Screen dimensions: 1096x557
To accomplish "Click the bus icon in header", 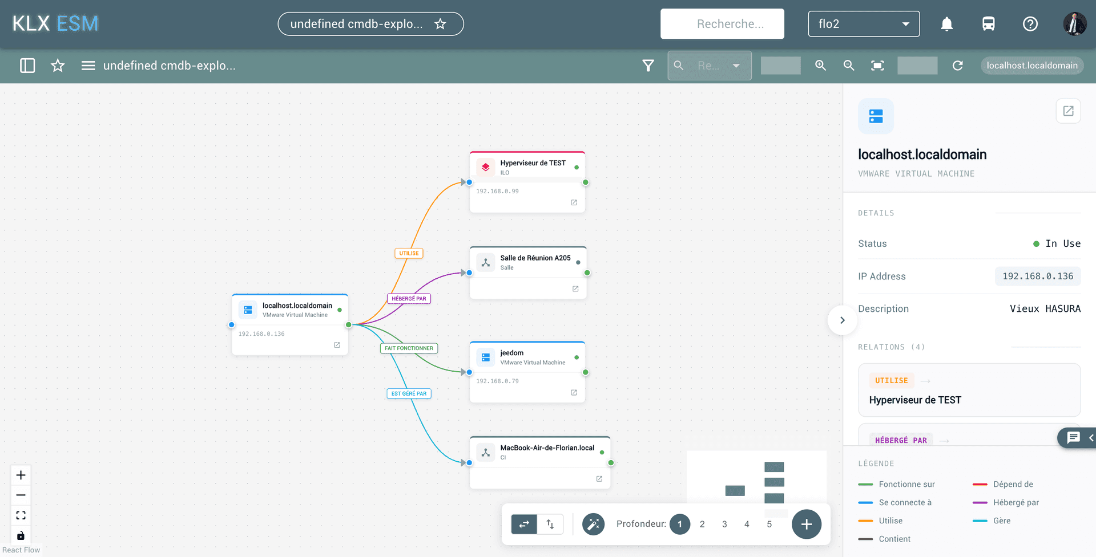I will tap(988, 24).
